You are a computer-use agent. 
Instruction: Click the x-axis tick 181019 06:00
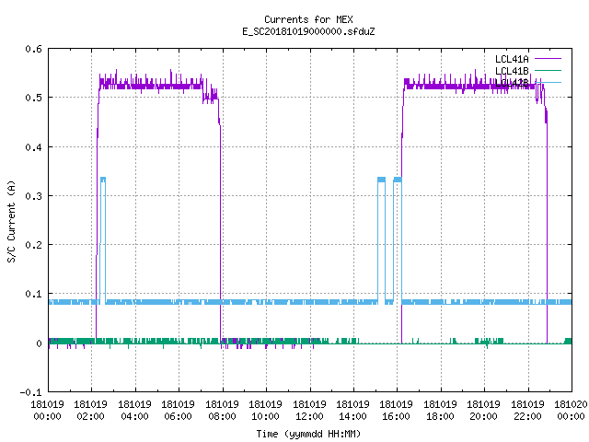(x=178, y=410)
